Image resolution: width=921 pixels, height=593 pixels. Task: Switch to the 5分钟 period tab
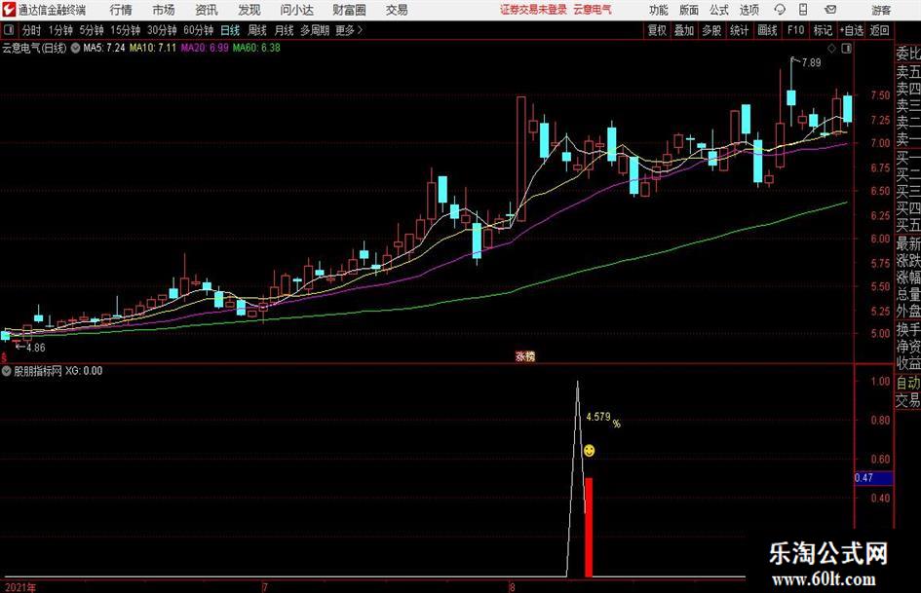tap(92, 30)
